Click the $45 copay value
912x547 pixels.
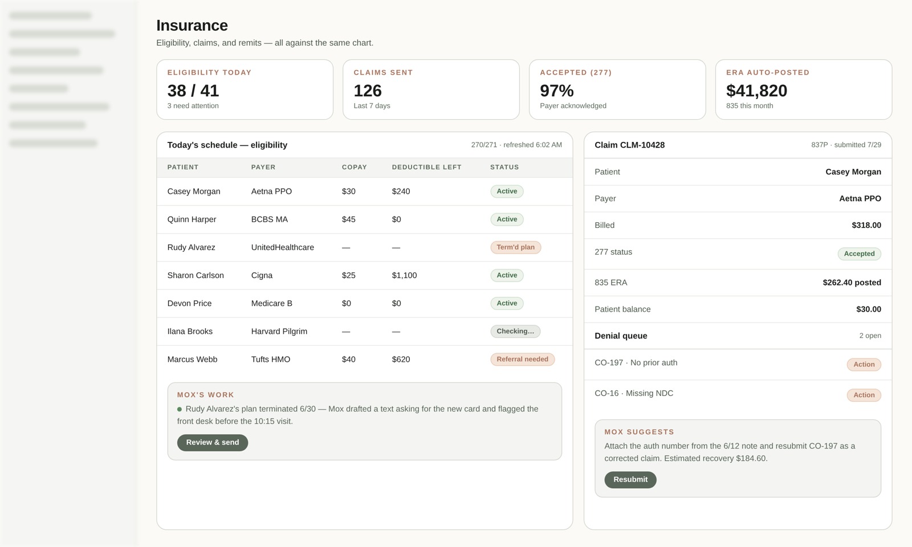tap(349, 219)
